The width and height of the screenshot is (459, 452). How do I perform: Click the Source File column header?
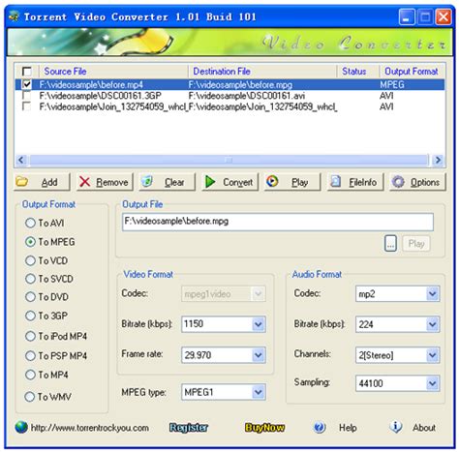tap(113, 72)
